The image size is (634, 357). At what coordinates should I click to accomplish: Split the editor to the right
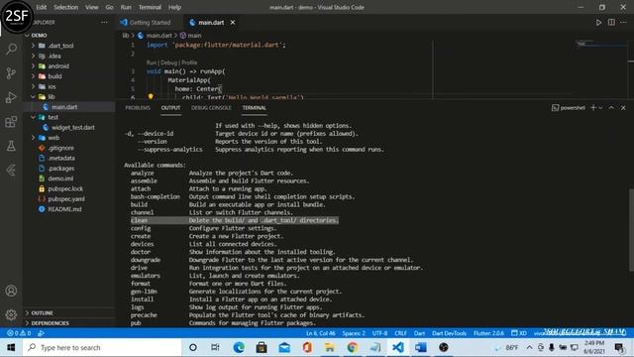pos(611,22)
